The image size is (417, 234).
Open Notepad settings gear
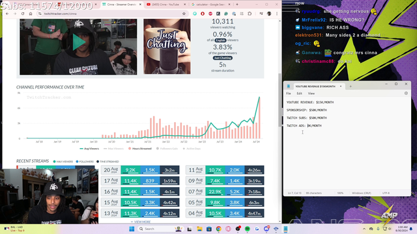click(x=406, y=93)
